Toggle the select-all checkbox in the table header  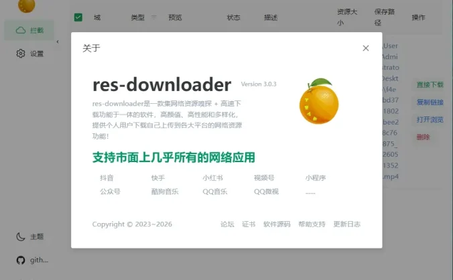[x=78, y=17]
